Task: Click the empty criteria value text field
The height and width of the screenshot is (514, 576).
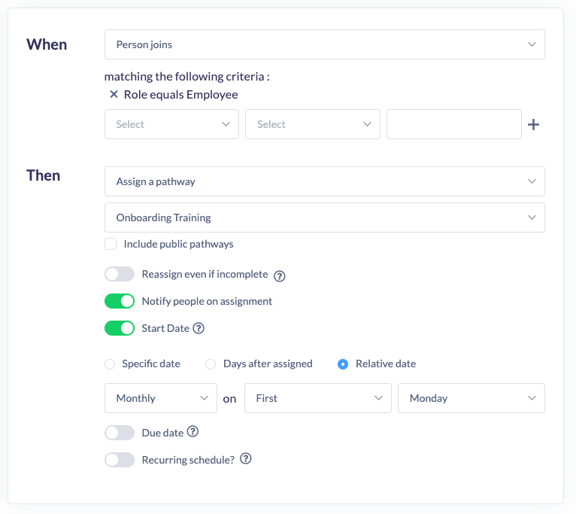Action: [453, 124]
